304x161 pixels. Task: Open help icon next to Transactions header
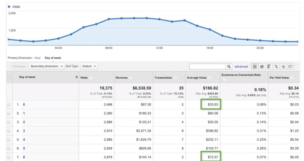175,77
